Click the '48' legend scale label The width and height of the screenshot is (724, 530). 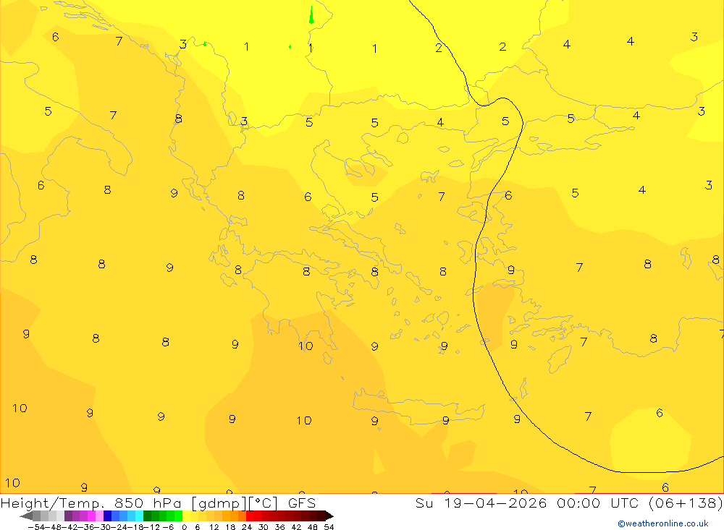tap(313, 527)
